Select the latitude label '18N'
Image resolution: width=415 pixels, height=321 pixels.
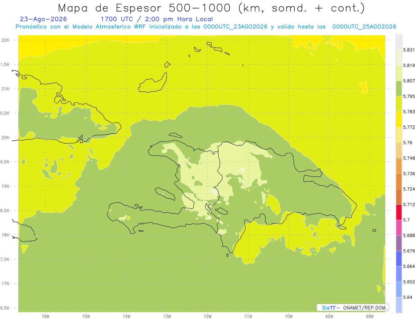pyautogui.click(x=6, y=235)
